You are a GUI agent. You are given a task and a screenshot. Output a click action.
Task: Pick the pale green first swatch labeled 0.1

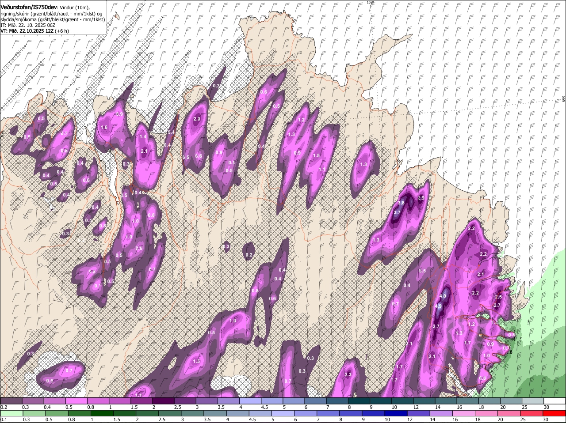pyautogui.click(x=11, y=413)
